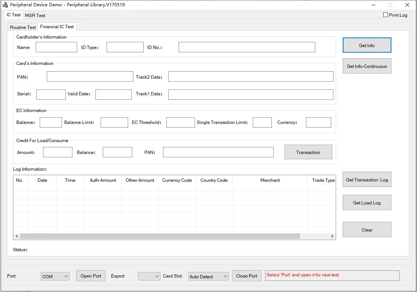
Task: Click the log table left scroll arrow
Action: click(17, 236)
